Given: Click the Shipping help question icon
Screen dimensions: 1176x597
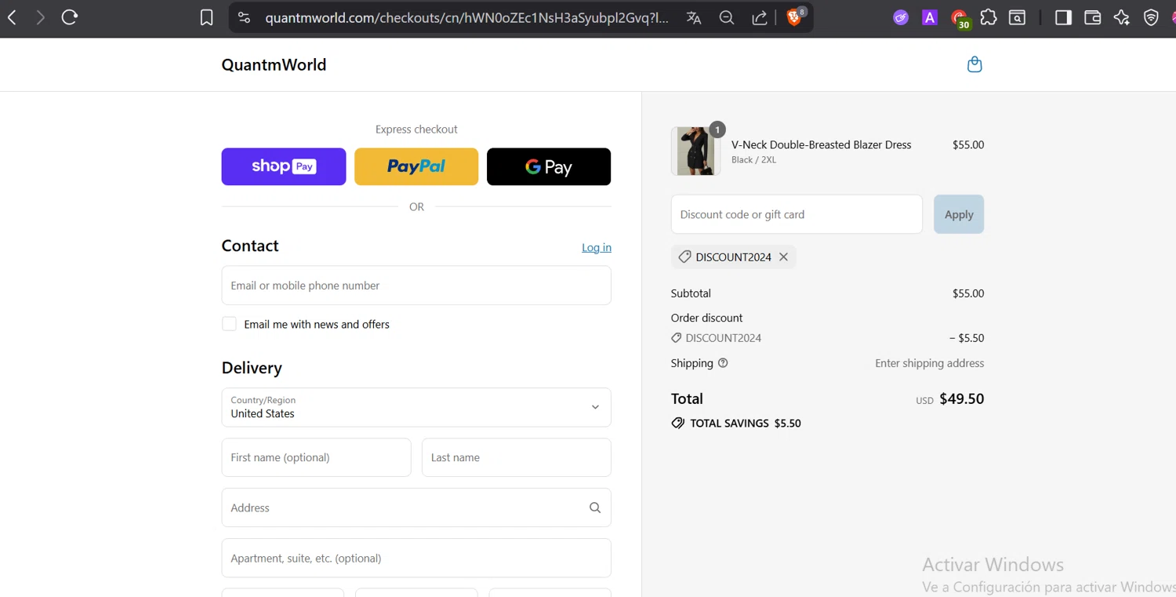Looking at the screenshot, I should [723, 363].
